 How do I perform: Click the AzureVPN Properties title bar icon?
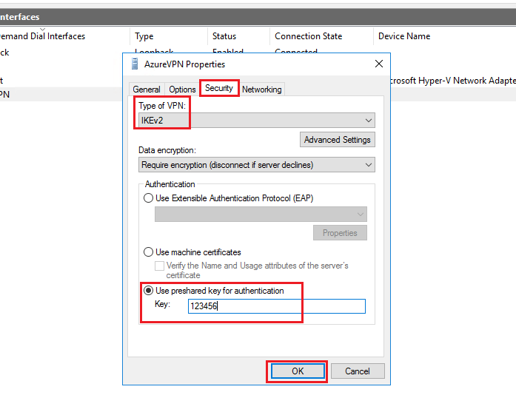134,64
